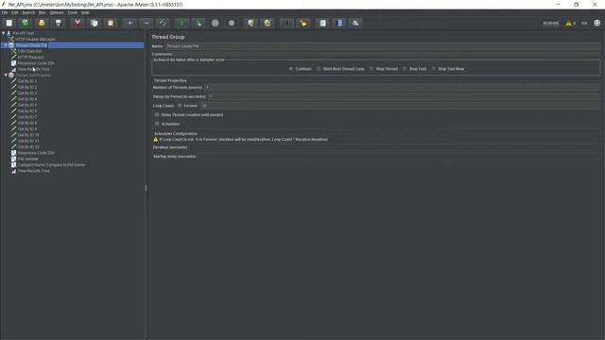This screenshot has height=340, width=605.
Task: Select HTTP Header Manager in the tree
Action: click(35, 39)
